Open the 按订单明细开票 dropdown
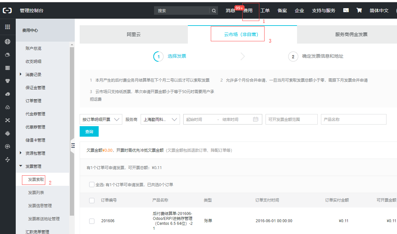Screen dimensions: 397x234 point(101,119)
